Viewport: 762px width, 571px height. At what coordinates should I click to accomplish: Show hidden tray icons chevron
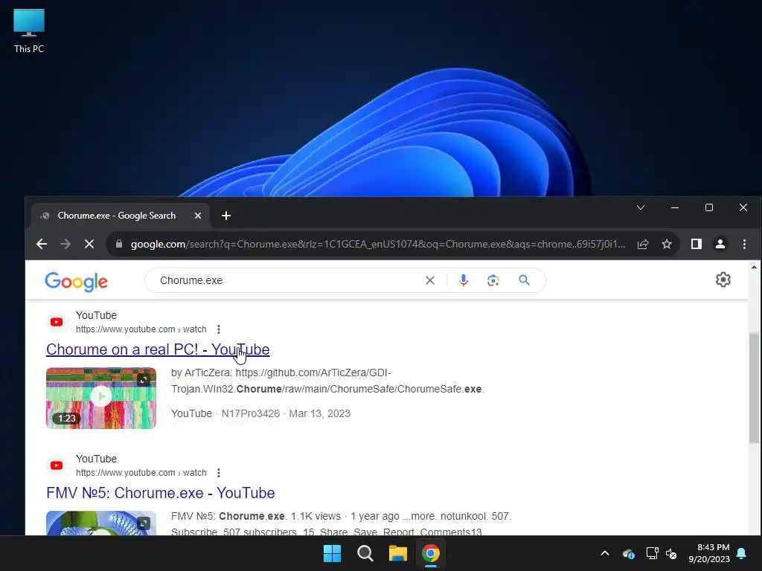click(x=605, y=553)
